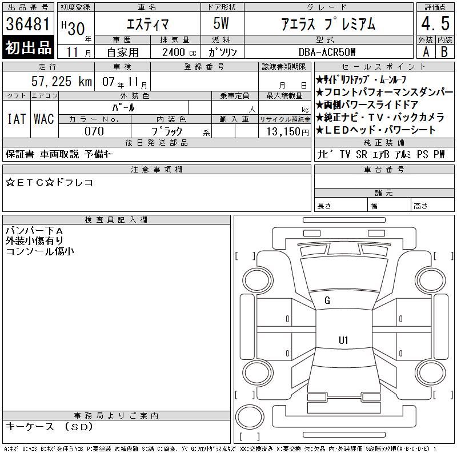
Task: Click the model code DBA-ACR50W
Action: click(x=327, y=52)
